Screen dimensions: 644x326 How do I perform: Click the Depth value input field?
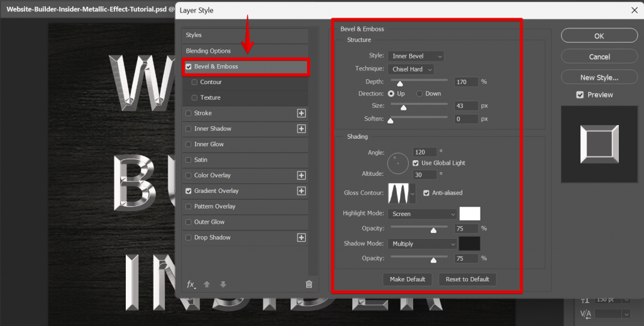click(466, 82)
